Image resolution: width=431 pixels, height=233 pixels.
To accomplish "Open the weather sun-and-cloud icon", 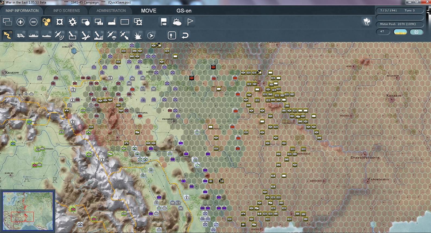I will [x=177, y=22].
